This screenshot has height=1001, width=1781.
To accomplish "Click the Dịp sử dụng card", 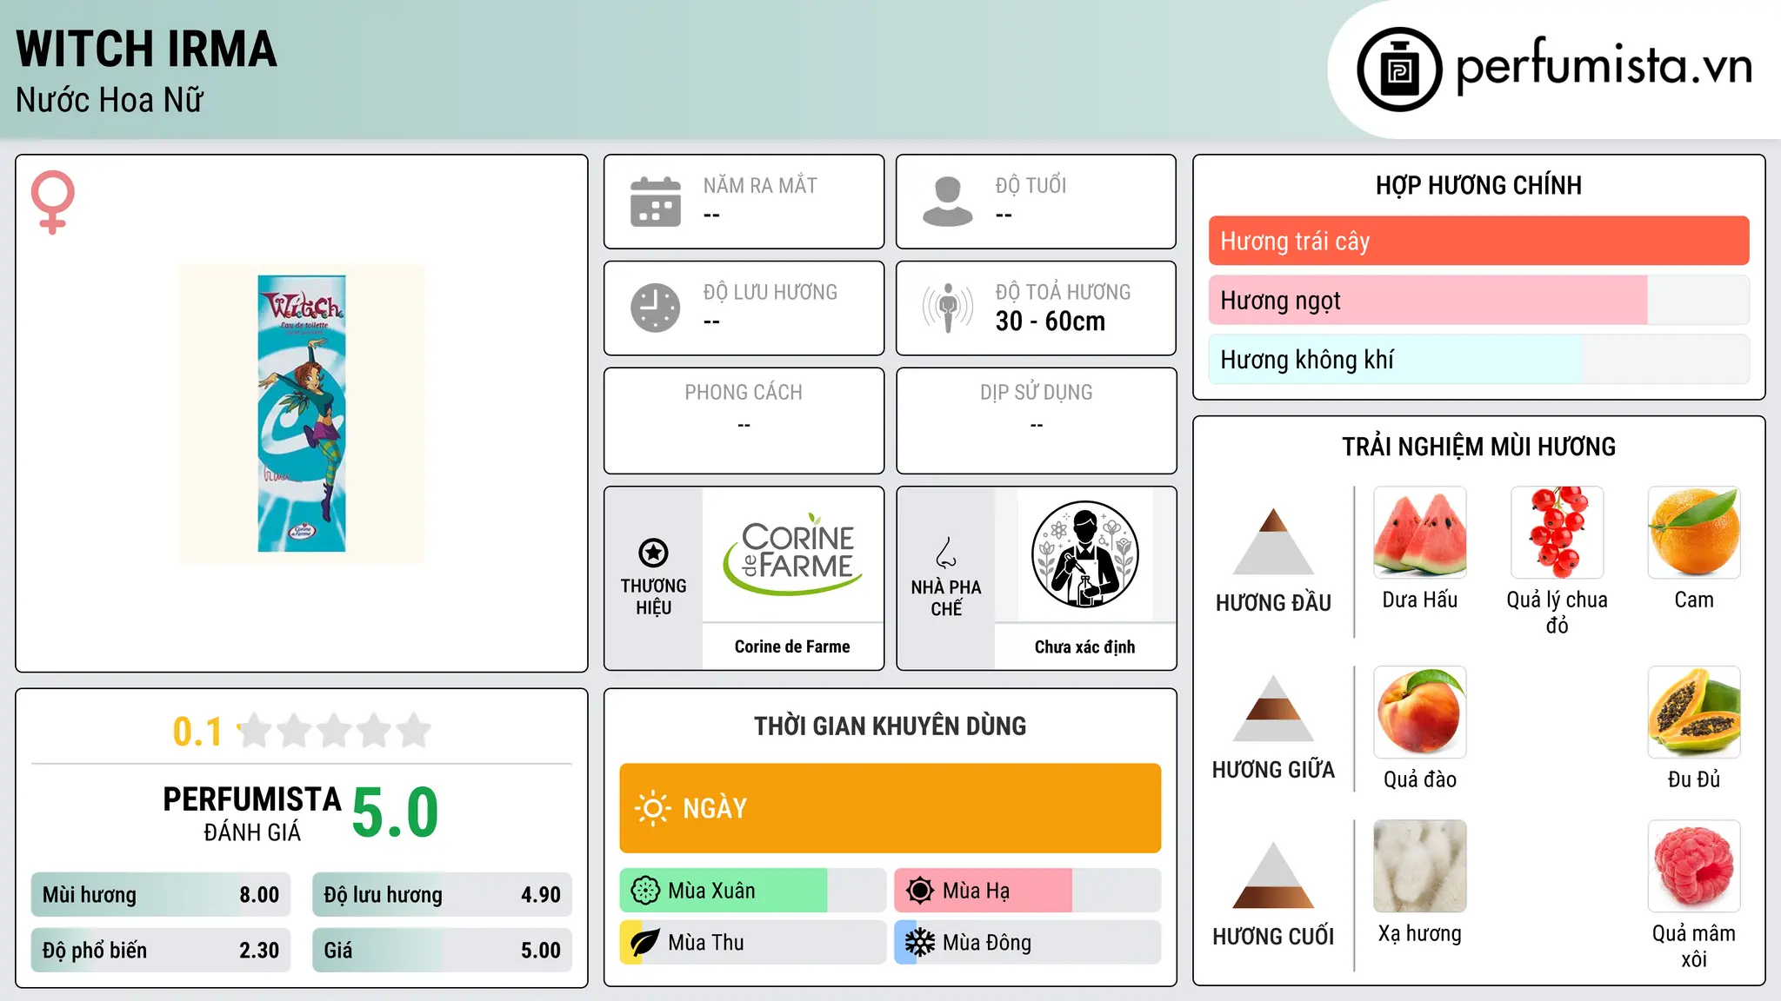I will pyautogui.click(x=1036, y=421).
